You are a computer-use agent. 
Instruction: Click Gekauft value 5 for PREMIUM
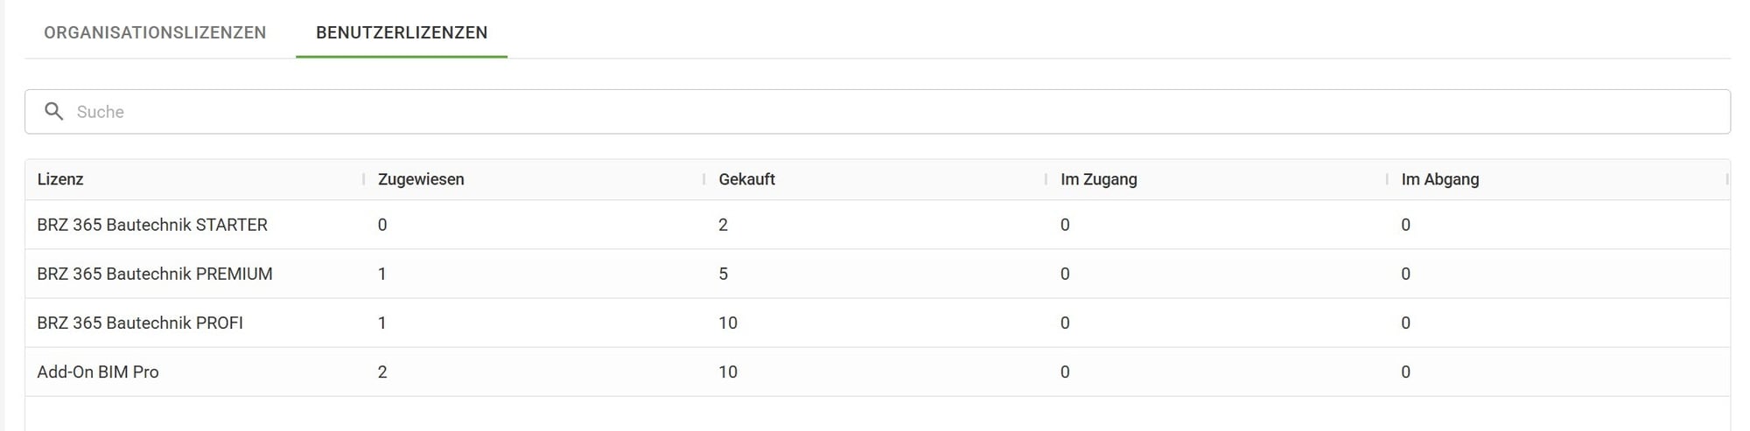(724, 274)
